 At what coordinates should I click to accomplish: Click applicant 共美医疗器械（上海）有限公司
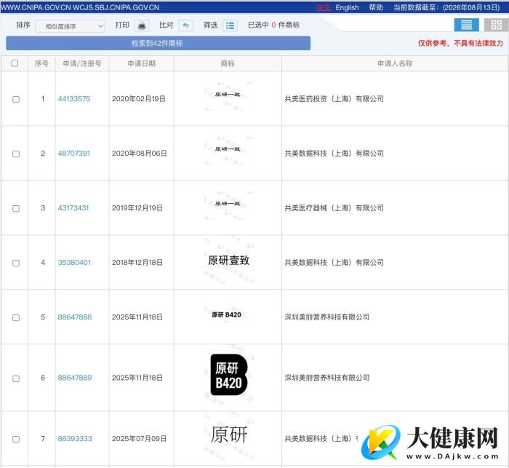click(x=334, y=208)
